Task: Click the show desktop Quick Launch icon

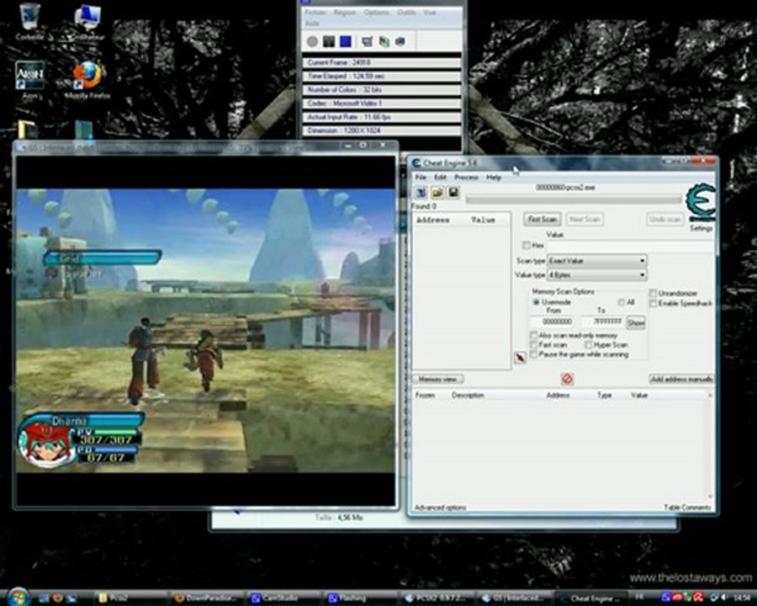Action: (x=44, y=598)
